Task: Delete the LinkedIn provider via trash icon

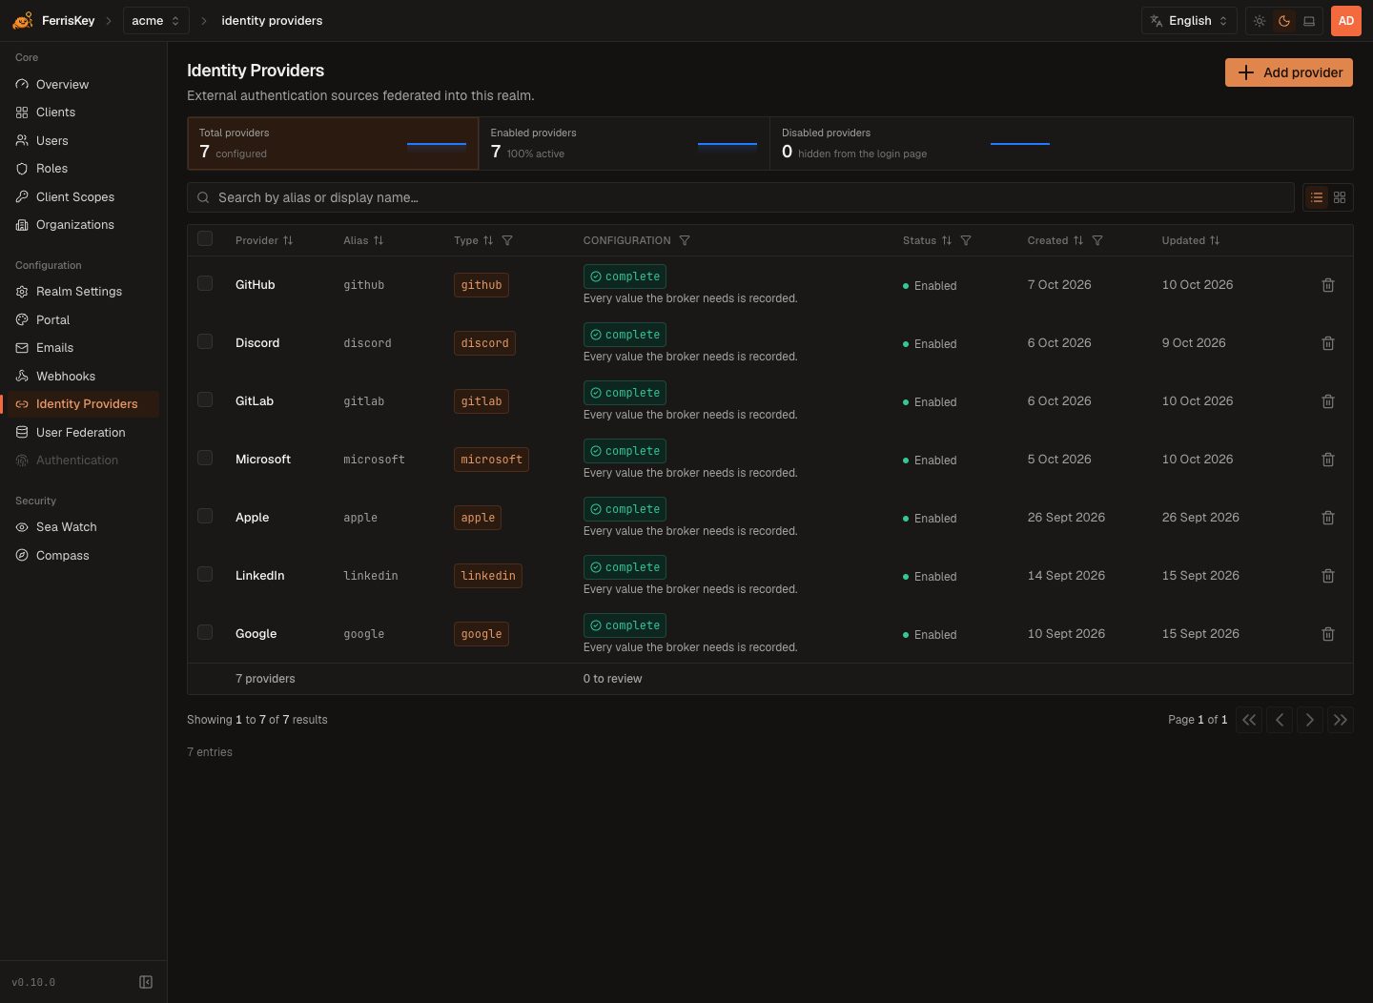Action: click(1328, 576)
